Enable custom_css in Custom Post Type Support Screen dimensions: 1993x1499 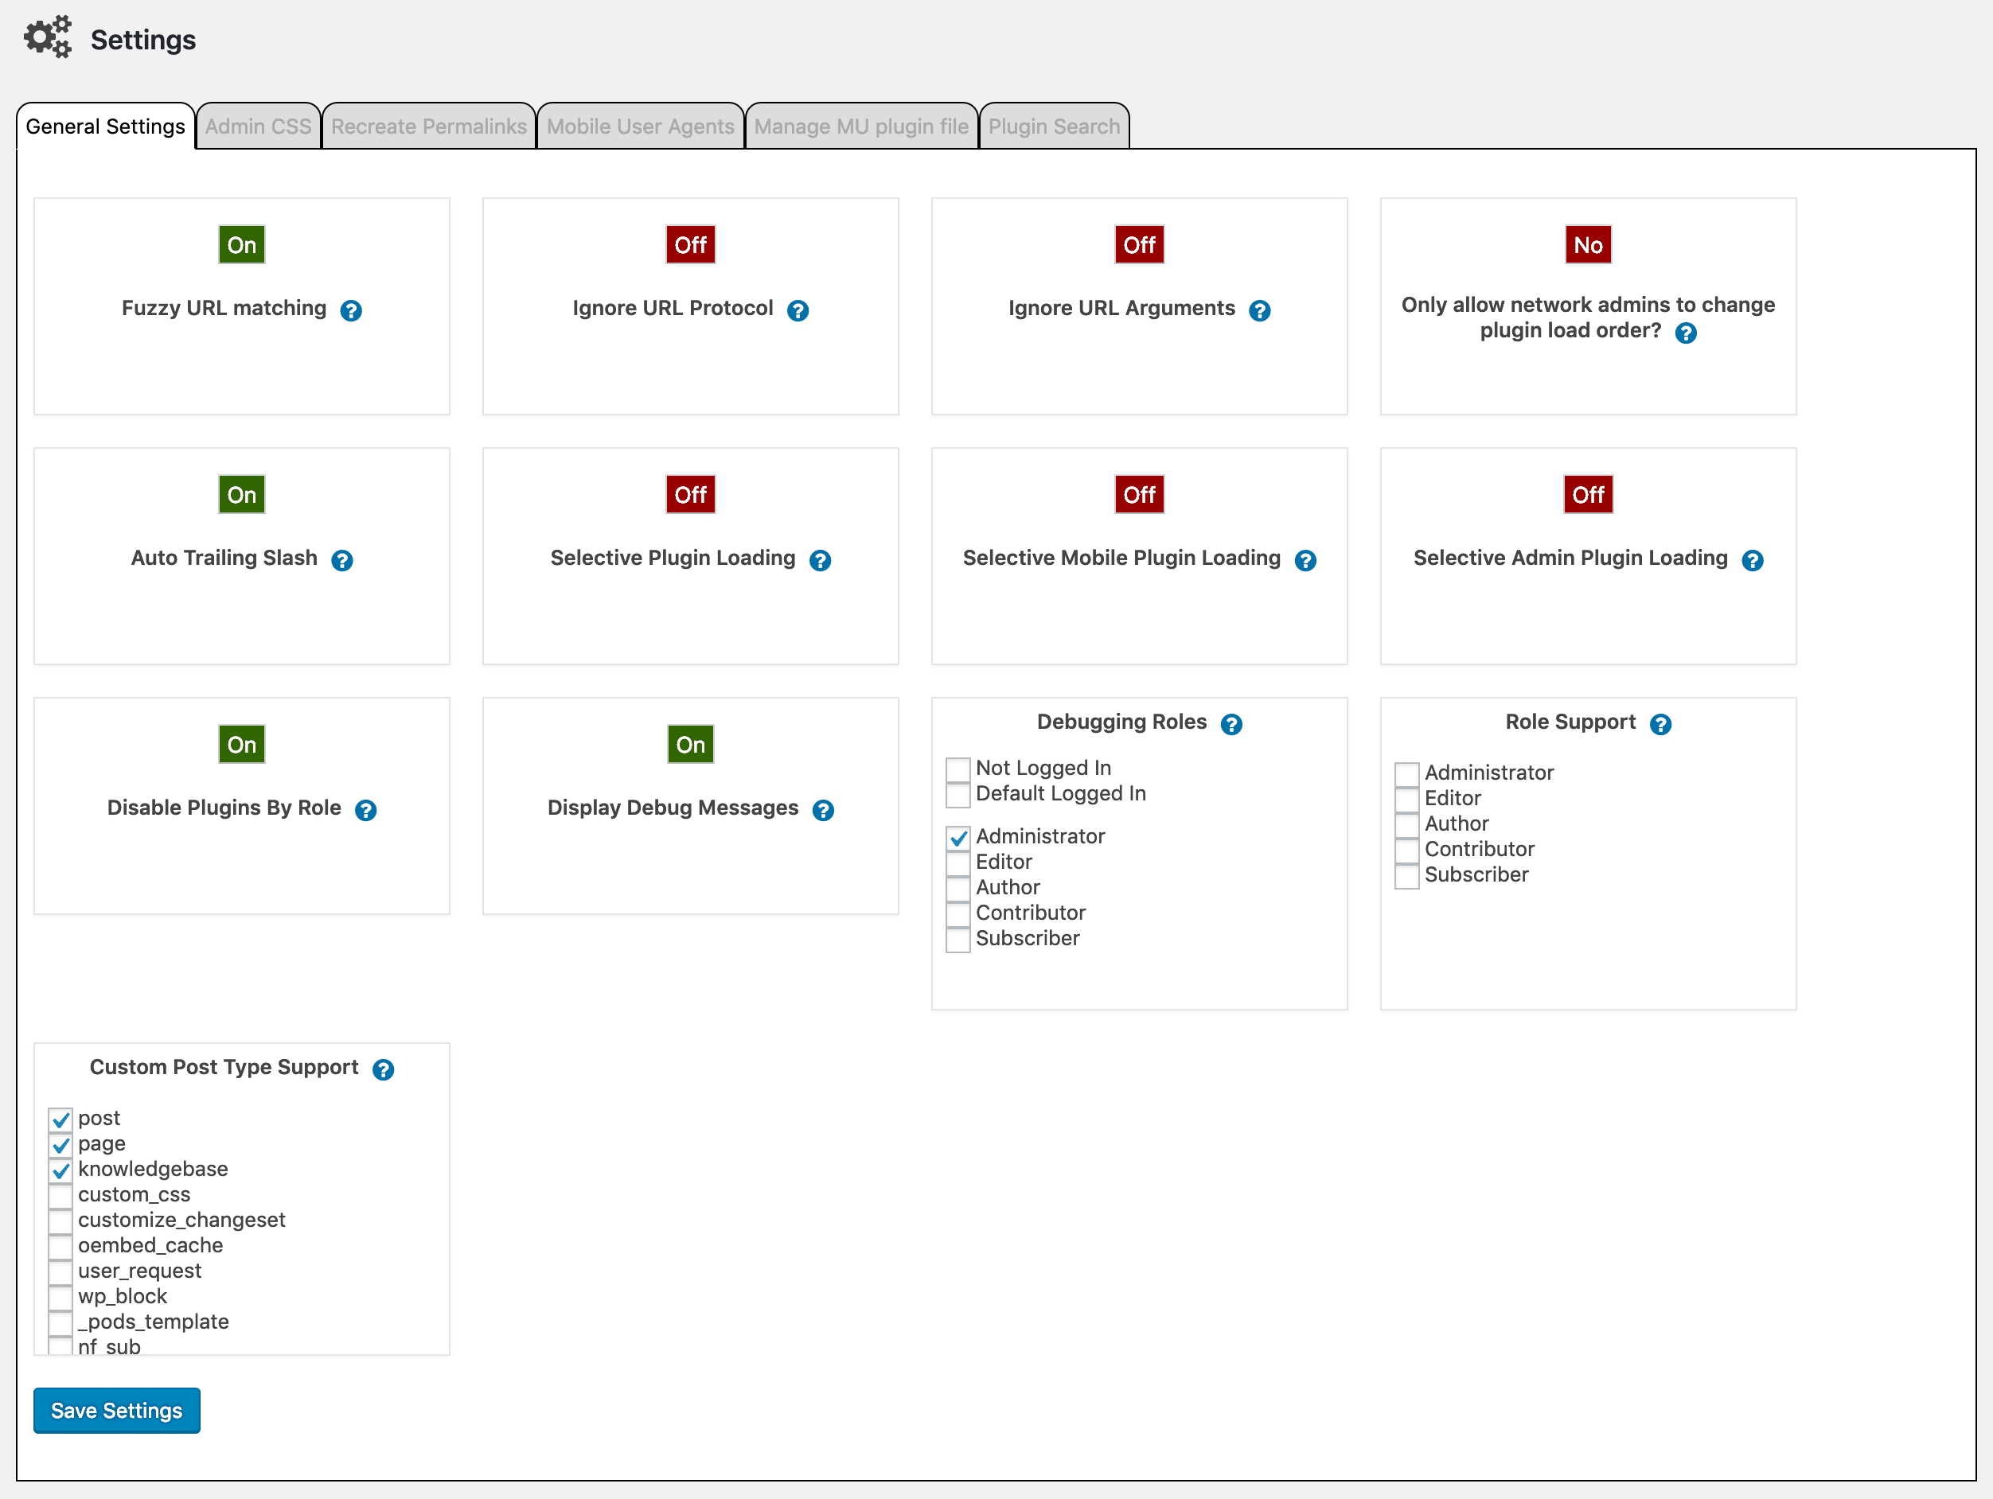(x=60, y=1197)
